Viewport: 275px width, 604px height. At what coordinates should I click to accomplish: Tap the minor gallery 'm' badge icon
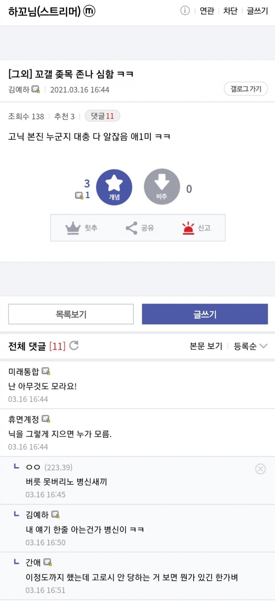click(89, 11)
